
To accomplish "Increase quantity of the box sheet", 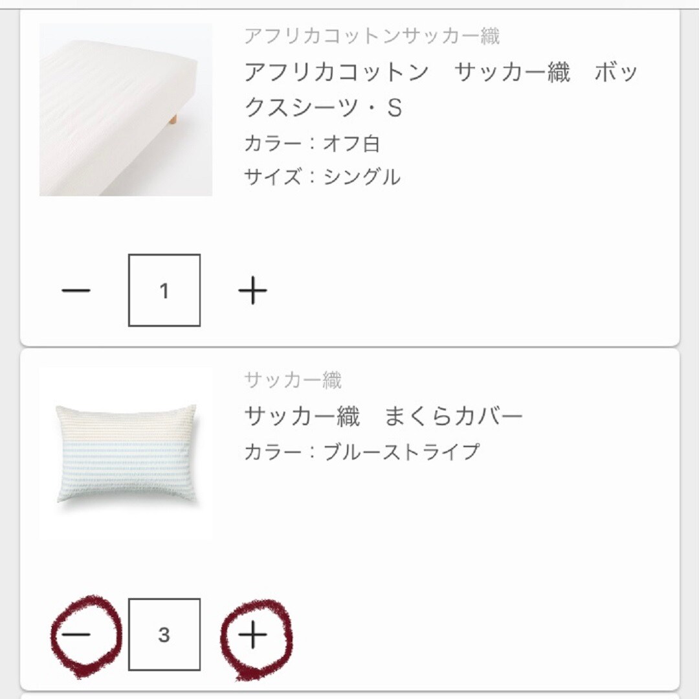I will 252,291.
